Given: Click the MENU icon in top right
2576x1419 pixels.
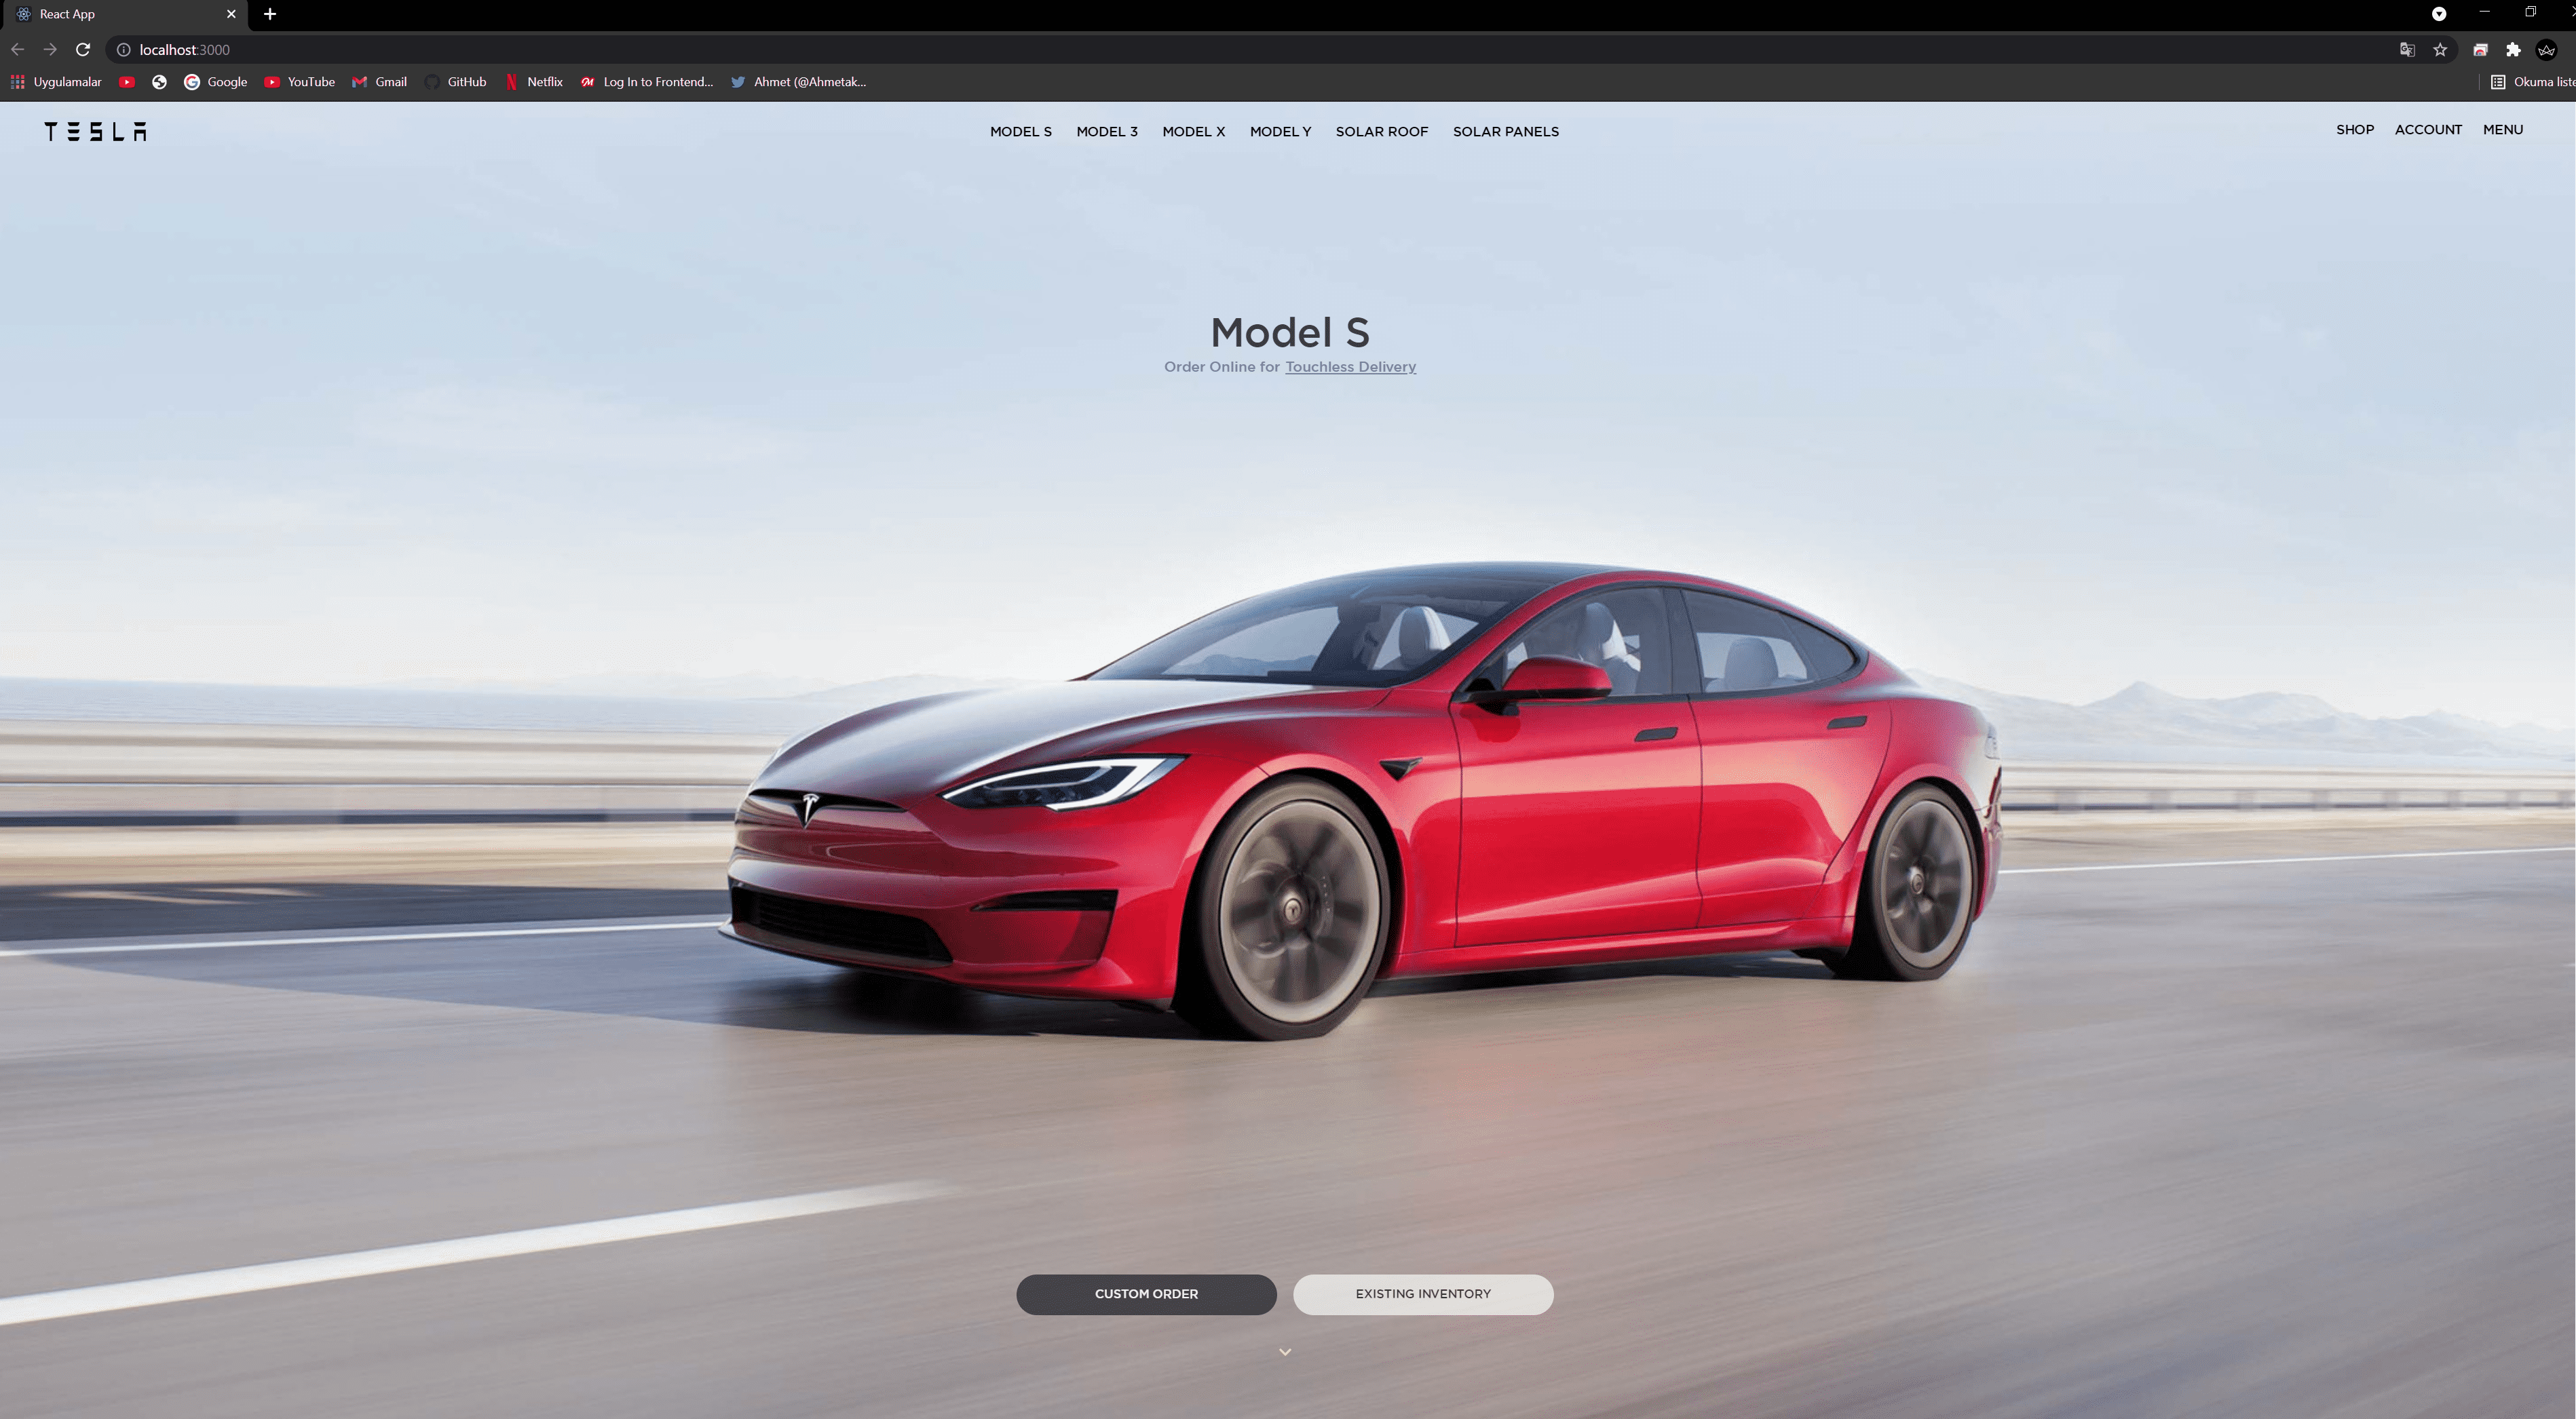Looking at the screenshot, I should coord(2503,130).
